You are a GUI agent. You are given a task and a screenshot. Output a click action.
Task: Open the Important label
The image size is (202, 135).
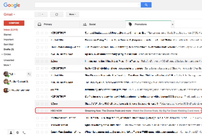pyautogui.click(x=9, y=40)
